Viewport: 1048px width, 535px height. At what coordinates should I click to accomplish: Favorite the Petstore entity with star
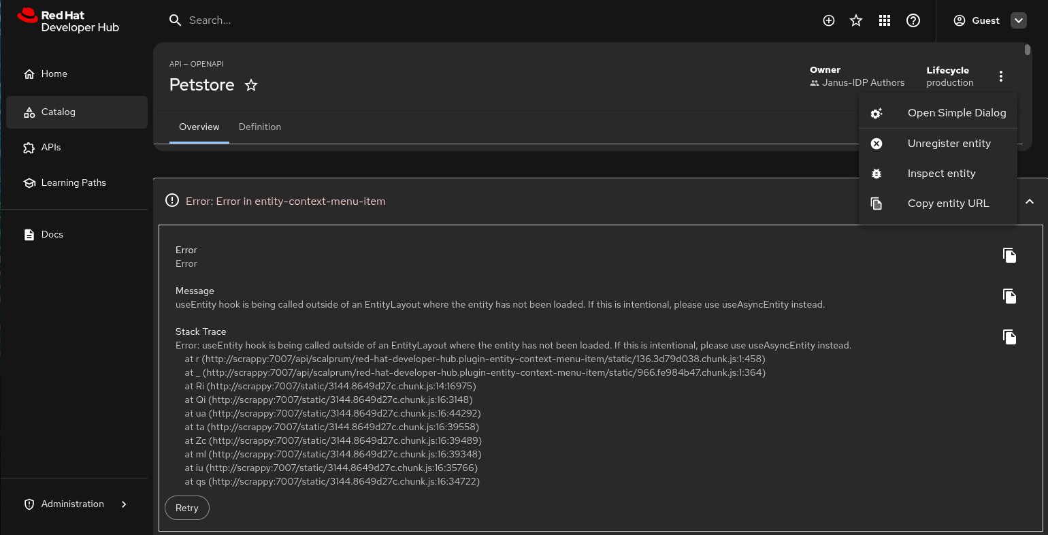click(251, 85)
